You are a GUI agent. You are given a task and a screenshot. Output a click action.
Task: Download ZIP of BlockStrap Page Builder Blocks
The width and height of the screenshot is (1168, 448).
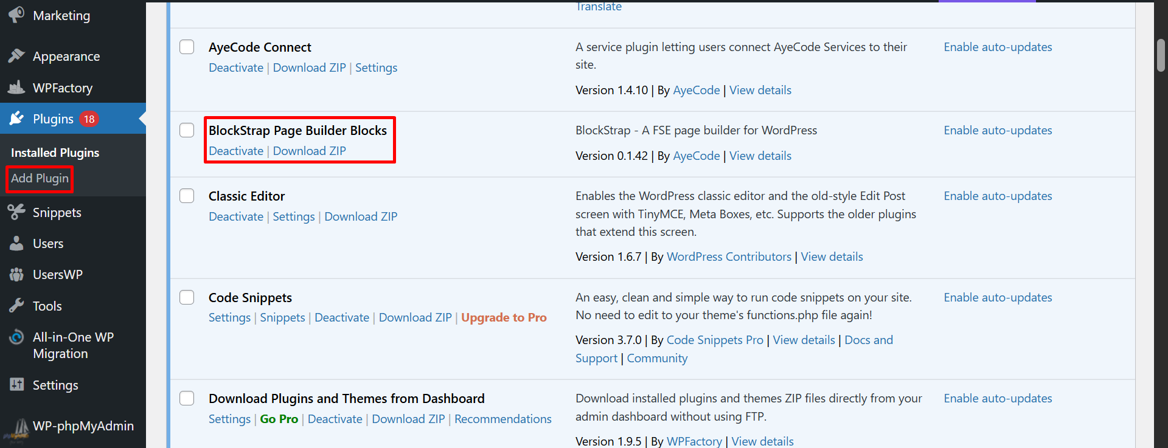click(309, 151)
